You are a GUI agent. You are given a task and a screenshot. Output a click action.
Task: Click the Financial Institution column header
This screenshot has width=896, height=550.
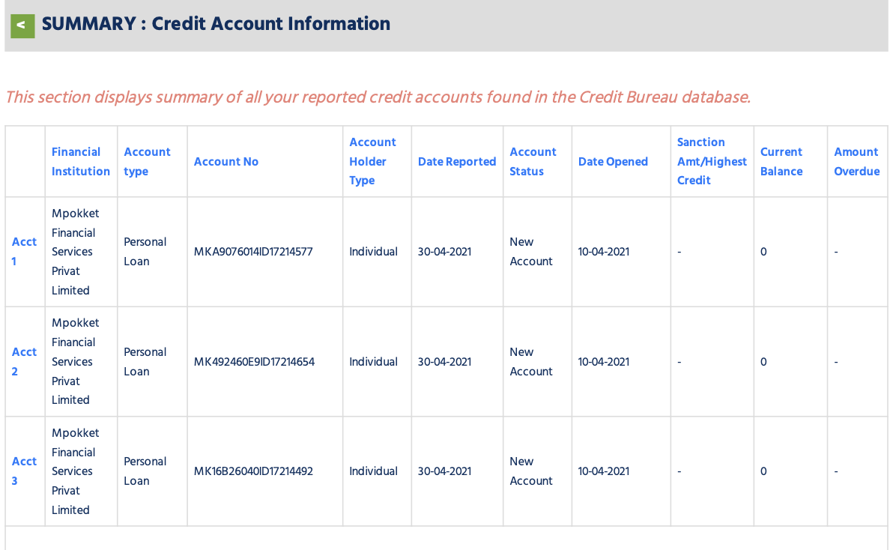click(81, 161)
